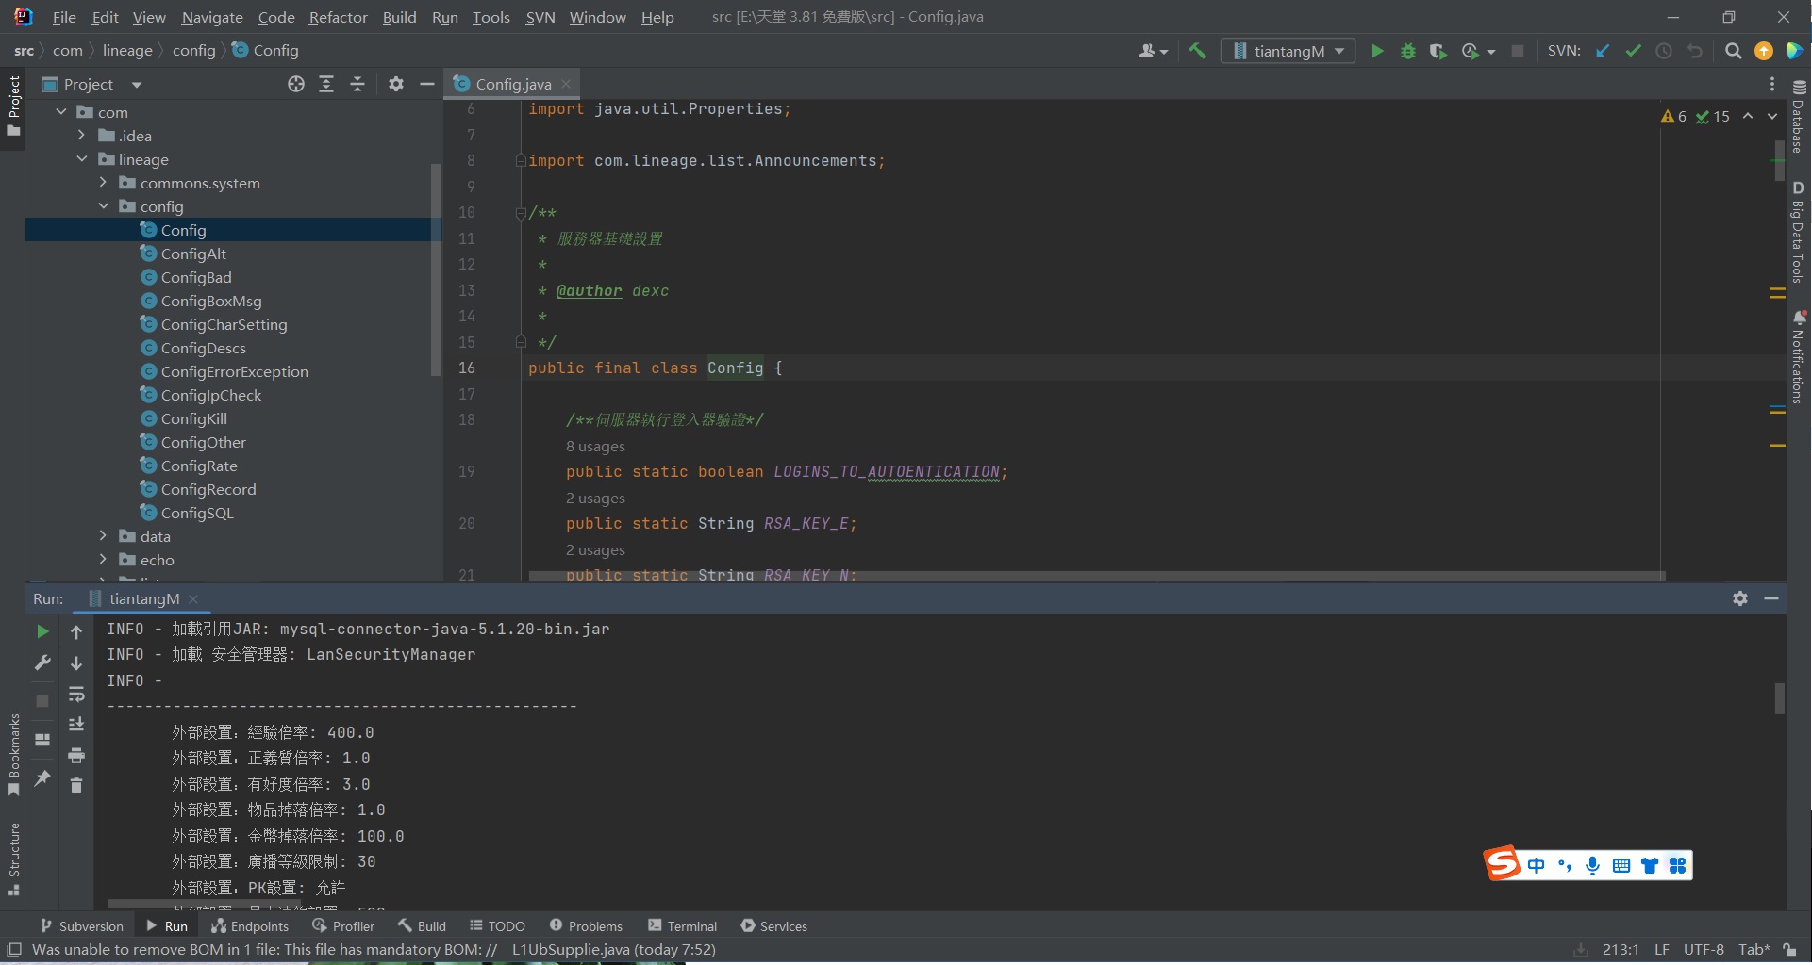
Task: Open the Terminal tool window tab
Action: click(x=682, y=926)
